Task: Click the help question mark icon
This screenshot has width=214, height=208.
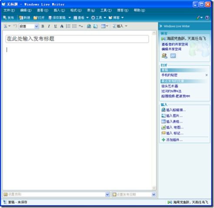Action: point(207,18)
